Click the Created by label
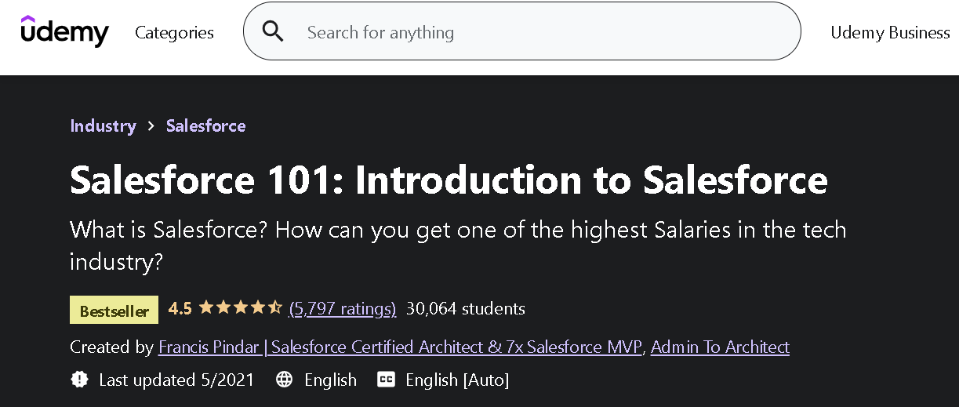 [111, 347]
